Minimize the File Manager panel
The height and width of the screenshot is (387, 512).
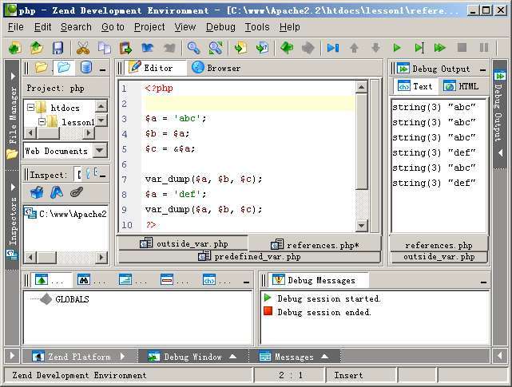pyautogui.click(x=102, y=70)
